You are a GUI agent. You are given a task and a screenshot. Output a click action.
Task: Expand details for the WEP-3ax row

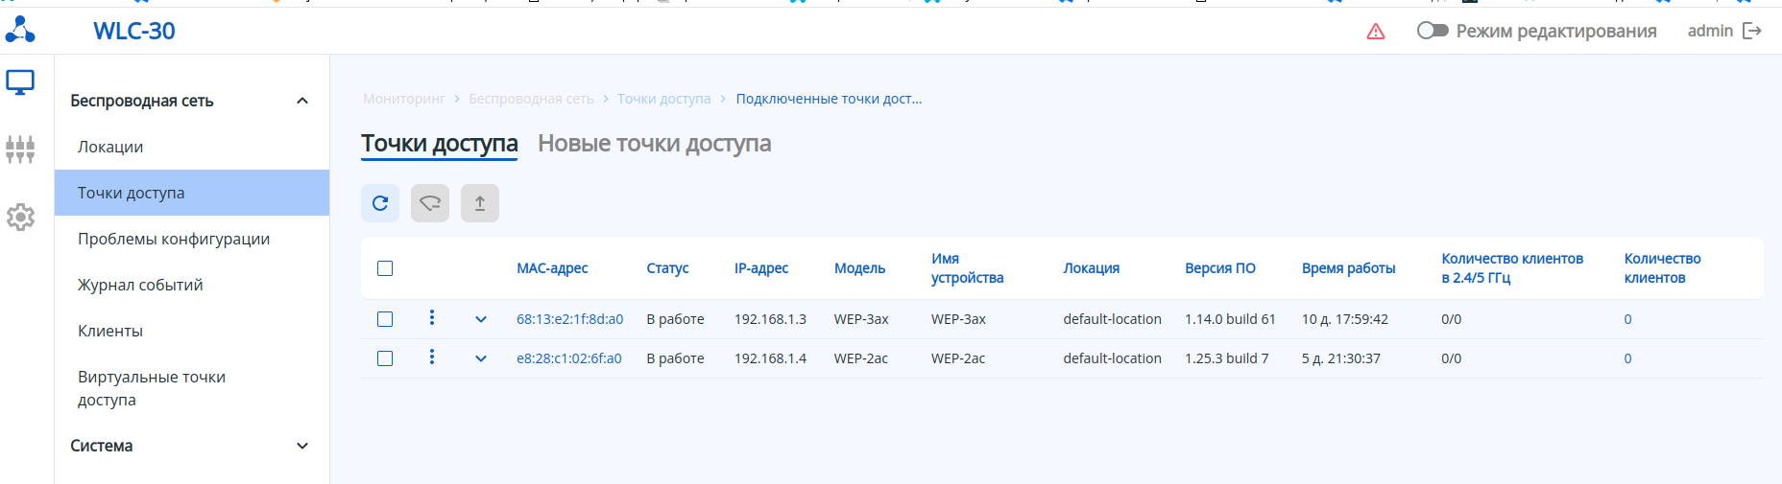[481, 319]
